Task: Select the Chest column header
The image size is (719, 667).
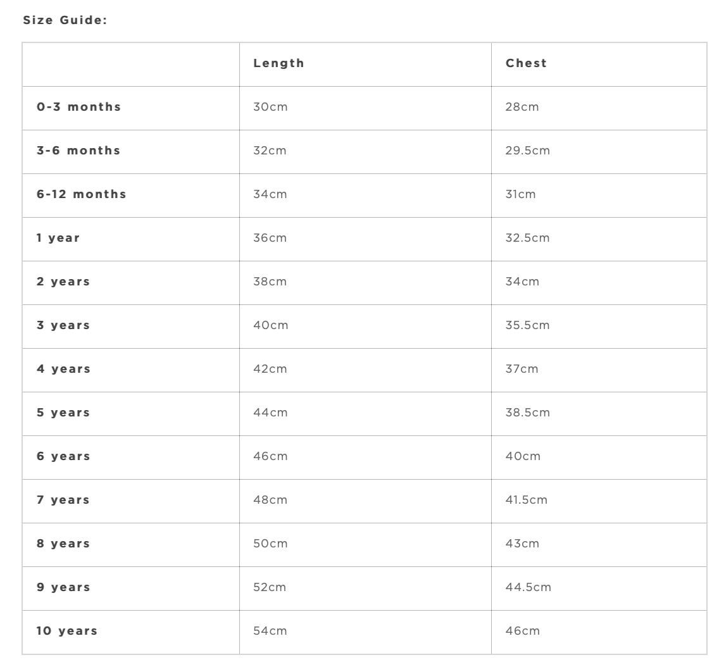Action: 526,63
